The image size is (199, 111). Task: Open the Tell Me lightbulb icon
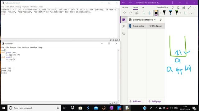[x=173, y=7]
